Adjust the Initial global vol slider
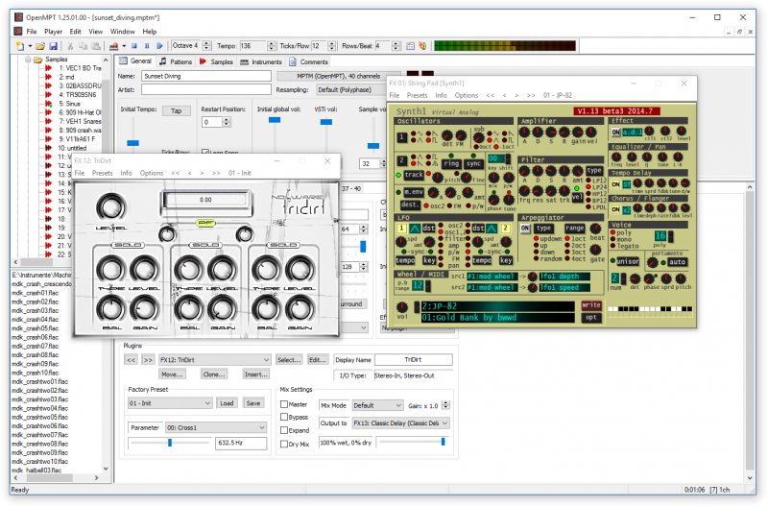 [275, 119]
